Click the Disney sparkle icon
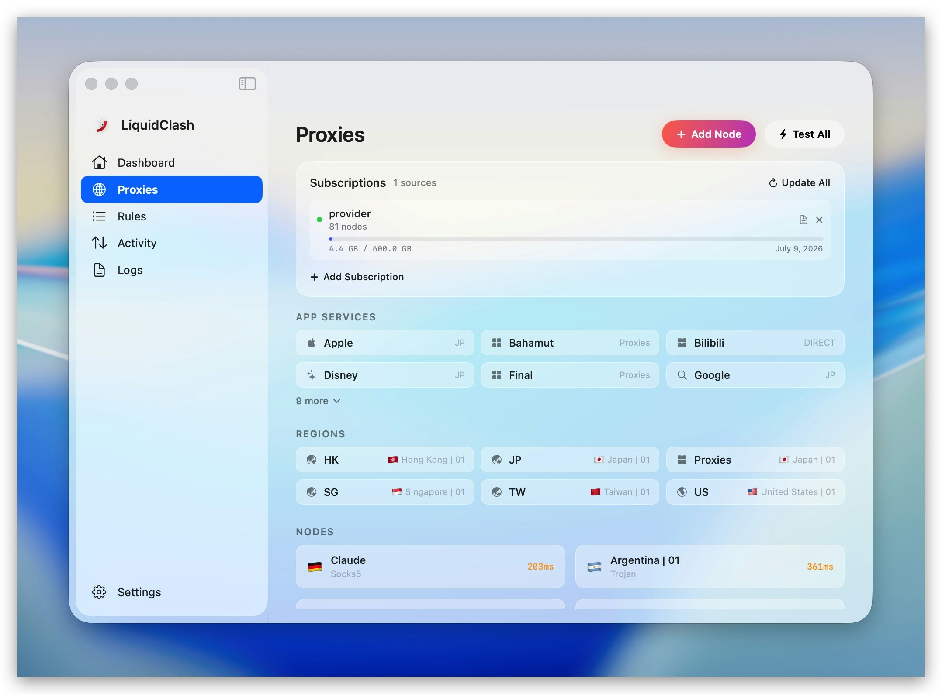Screen dimensions: 942x694 pos(311,375)
